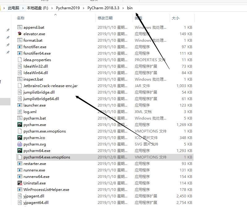Sort by the 类型 column header

[138, 18]
